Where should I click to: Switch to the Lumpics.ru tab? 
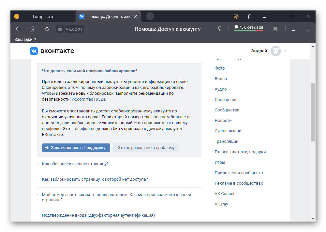click(x=43, y=16)
